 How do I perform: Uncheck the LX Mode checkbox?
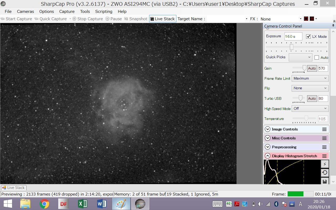pos(308,36)
